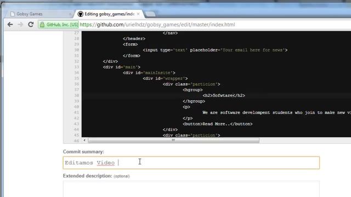Image resolution: width=351 pixels, height=197 pixels.
Task: Click the <div id='wrapper'> code line
Action: tap(165, 78)
